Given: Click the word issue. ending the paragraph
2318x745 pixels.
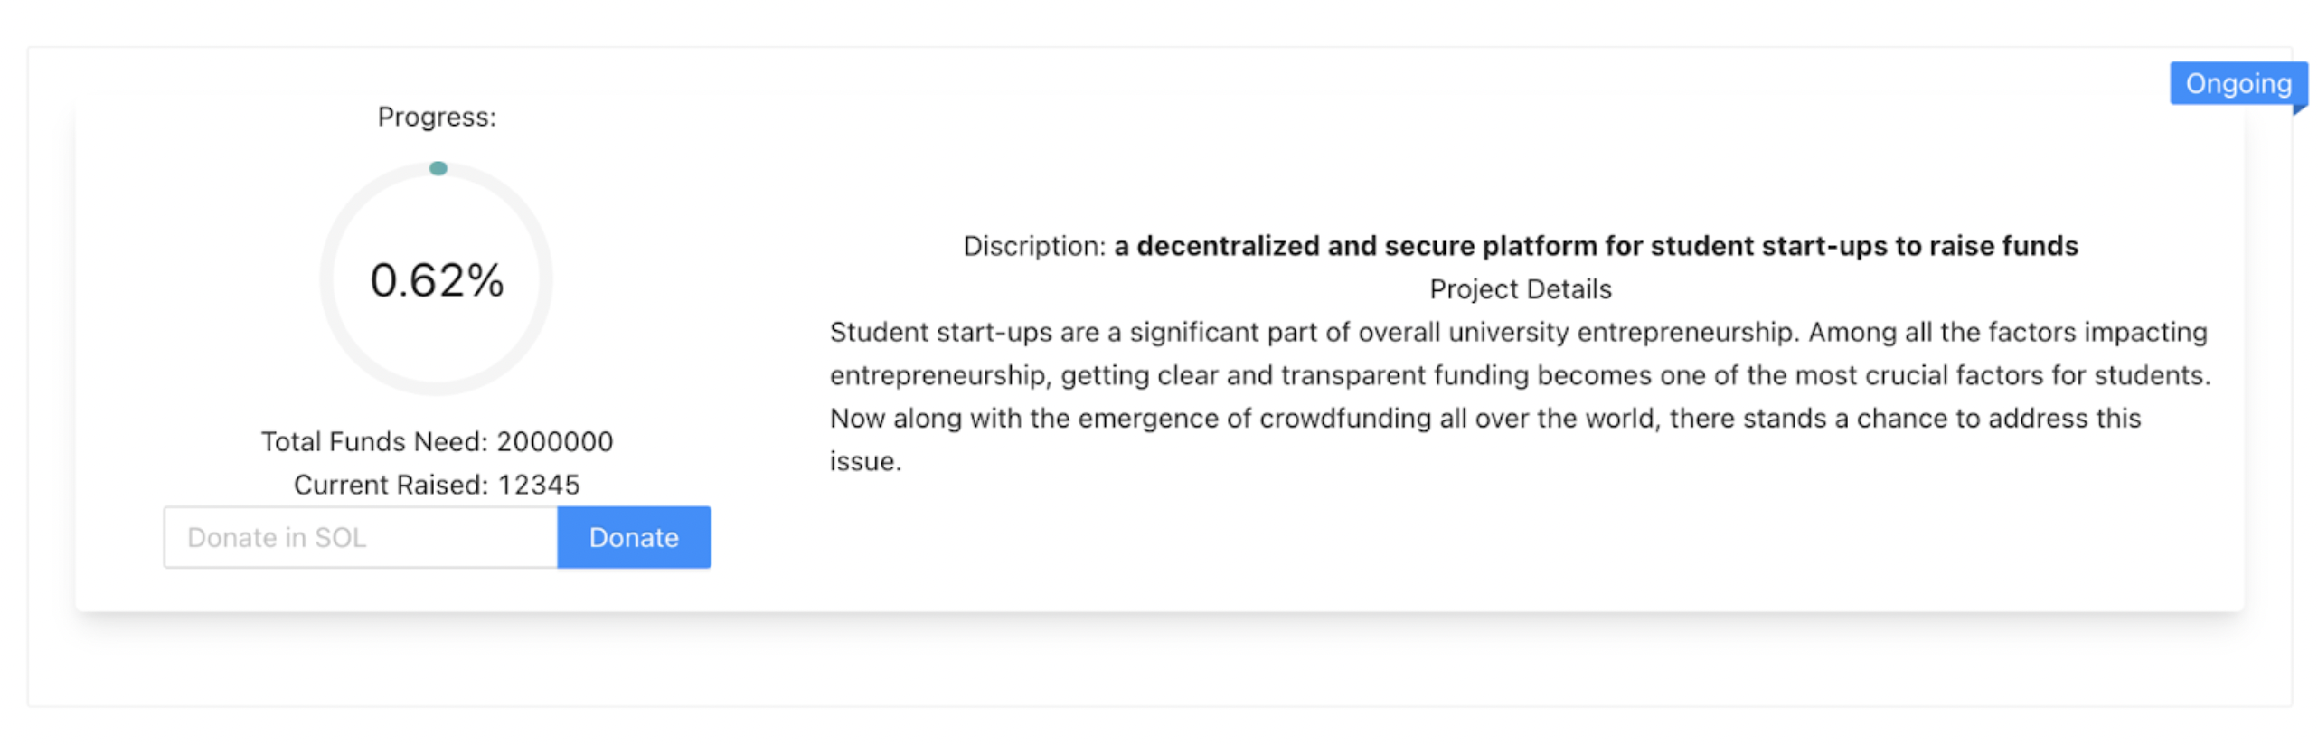Looking at the screenshot, I should 865,462.
